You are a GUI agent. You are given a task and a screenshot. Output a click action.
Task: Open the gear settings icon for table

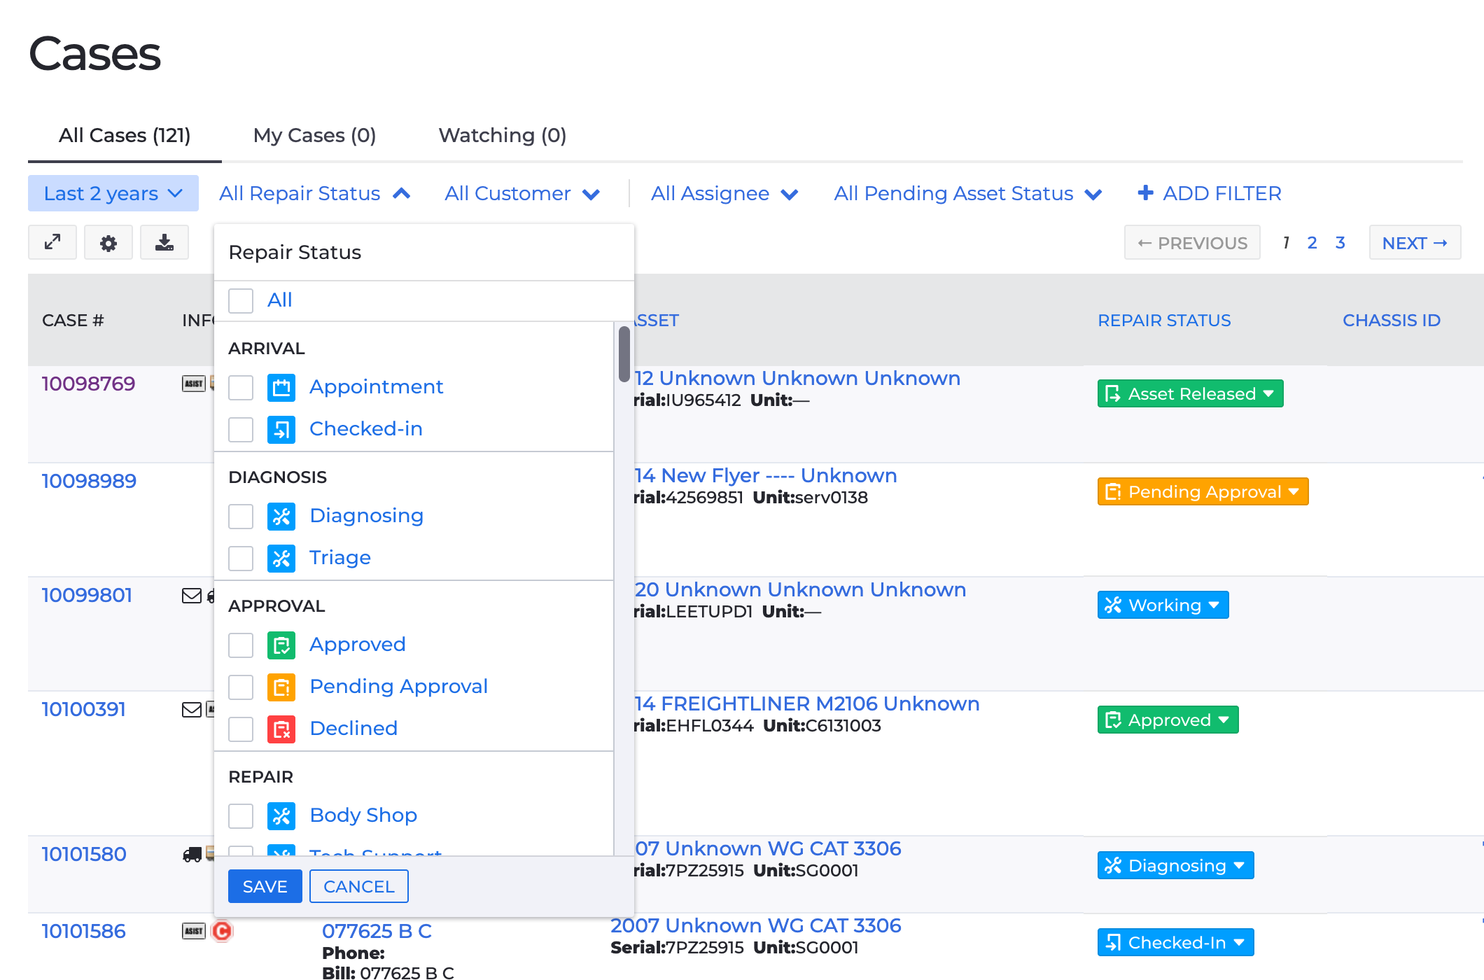[x=108, y=242]
